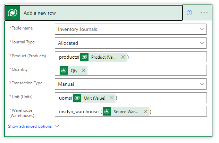Expand the advanced options chevron
Screen dimensions: 219x143
(57, 126)
